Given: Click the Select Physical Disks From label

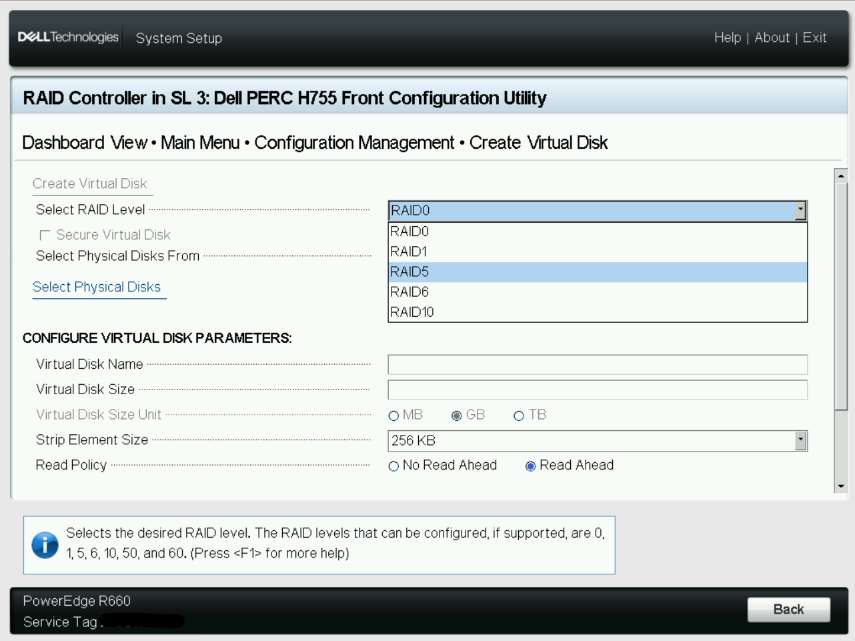Looking at the screenshot, I should [x=117, y=256].
